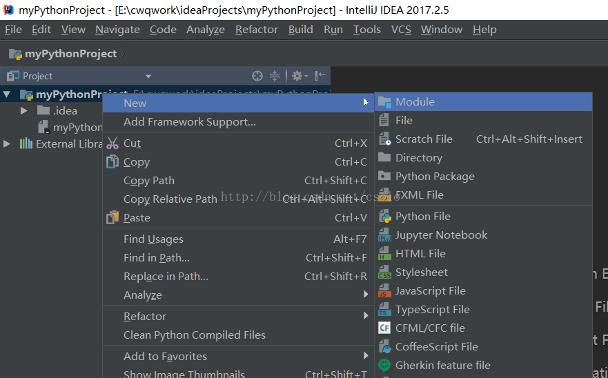Click the Python File icon
Viewport: 608px width, 378px height.
click(x=385, y=217)
